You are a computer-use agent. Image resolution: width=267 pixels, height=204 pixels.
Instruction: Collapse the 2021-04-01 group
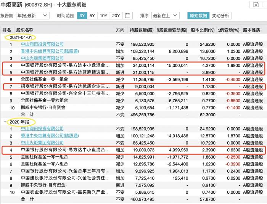5,37
